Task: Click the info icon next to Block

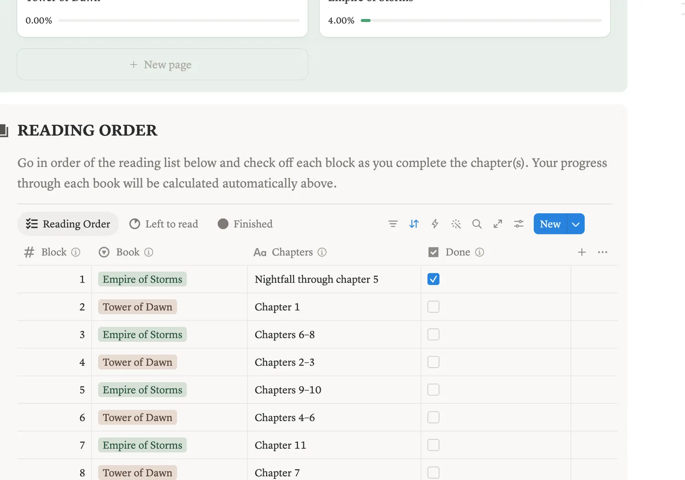Action: tap(76, 252)
